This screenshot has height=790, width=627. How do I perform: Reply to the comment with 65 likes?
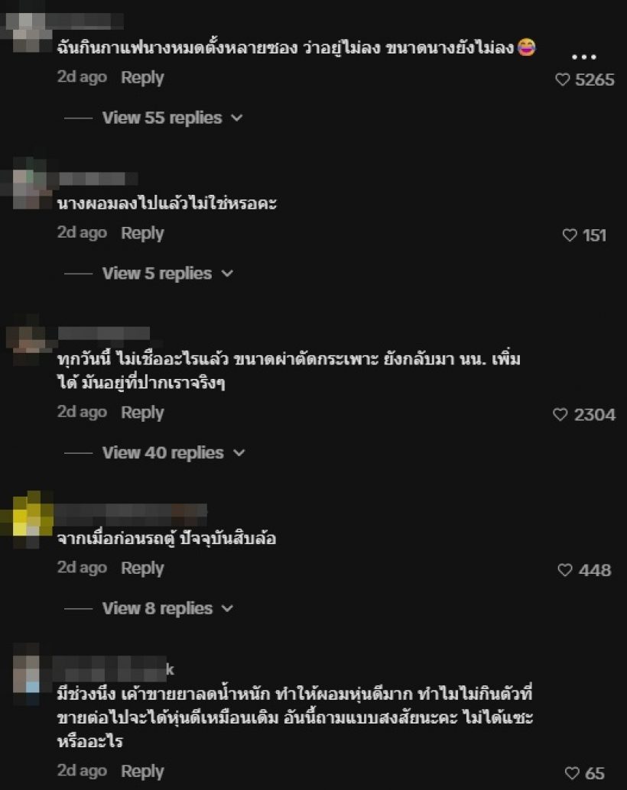coord(143,772)
